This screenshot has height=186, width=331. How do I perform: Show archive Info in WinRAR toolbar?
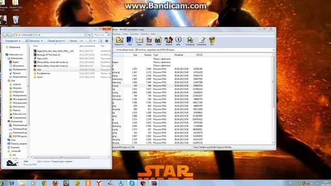pyautogui.click(x=178, y=41)
